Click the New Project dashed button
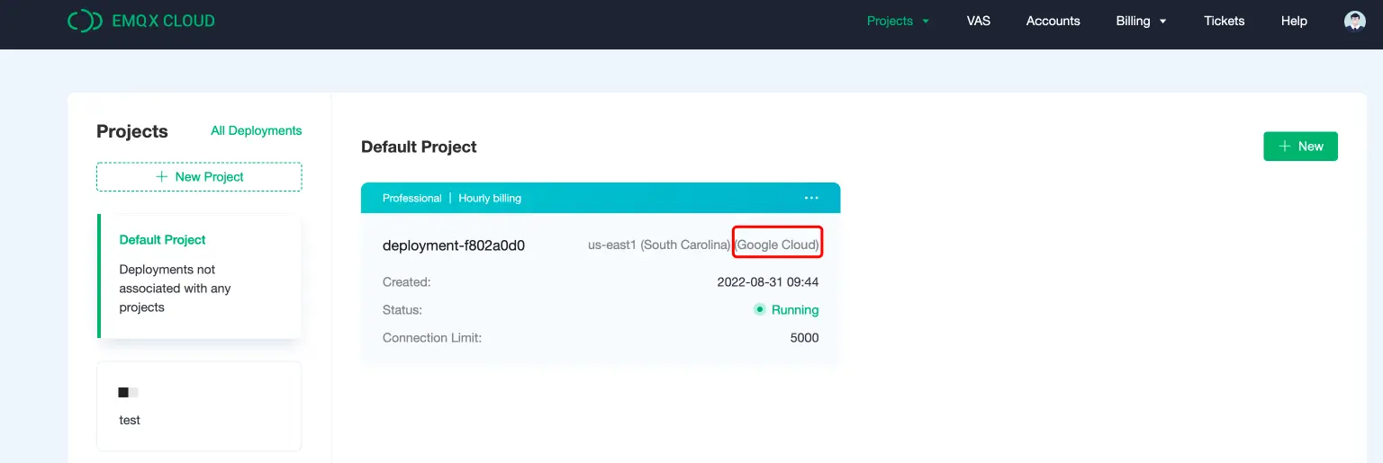 (x=199, y=177)
